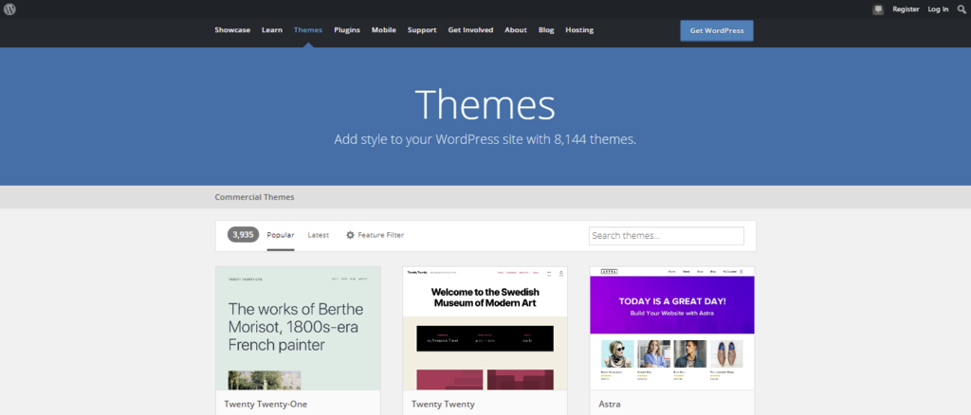Screen dimensions: 971x415
Task: Go to the Plugins page
Action: click(347, 30)
